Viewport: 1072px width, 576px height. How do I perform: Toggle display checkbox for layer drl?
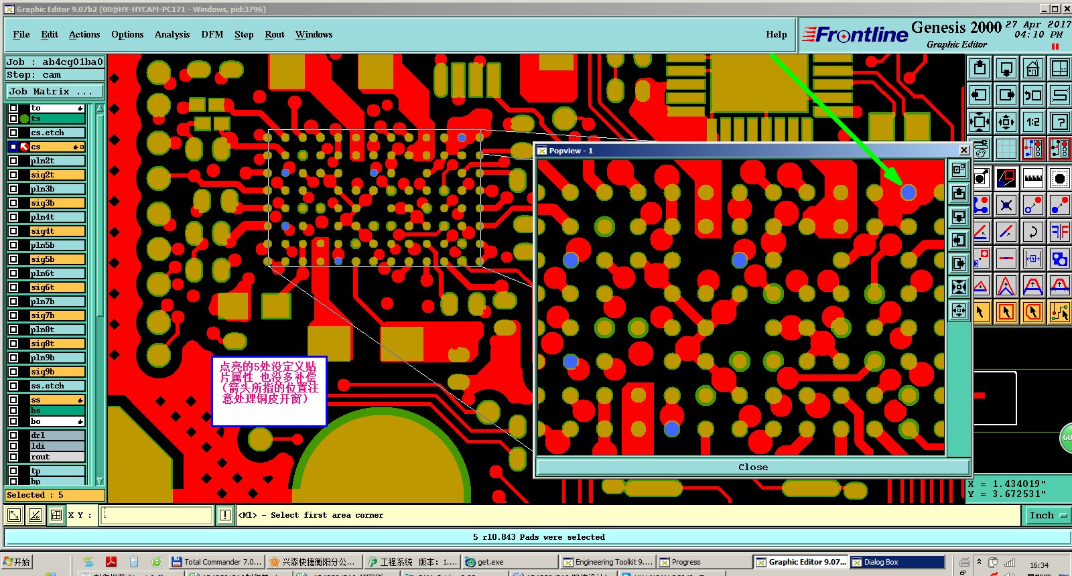13,435
